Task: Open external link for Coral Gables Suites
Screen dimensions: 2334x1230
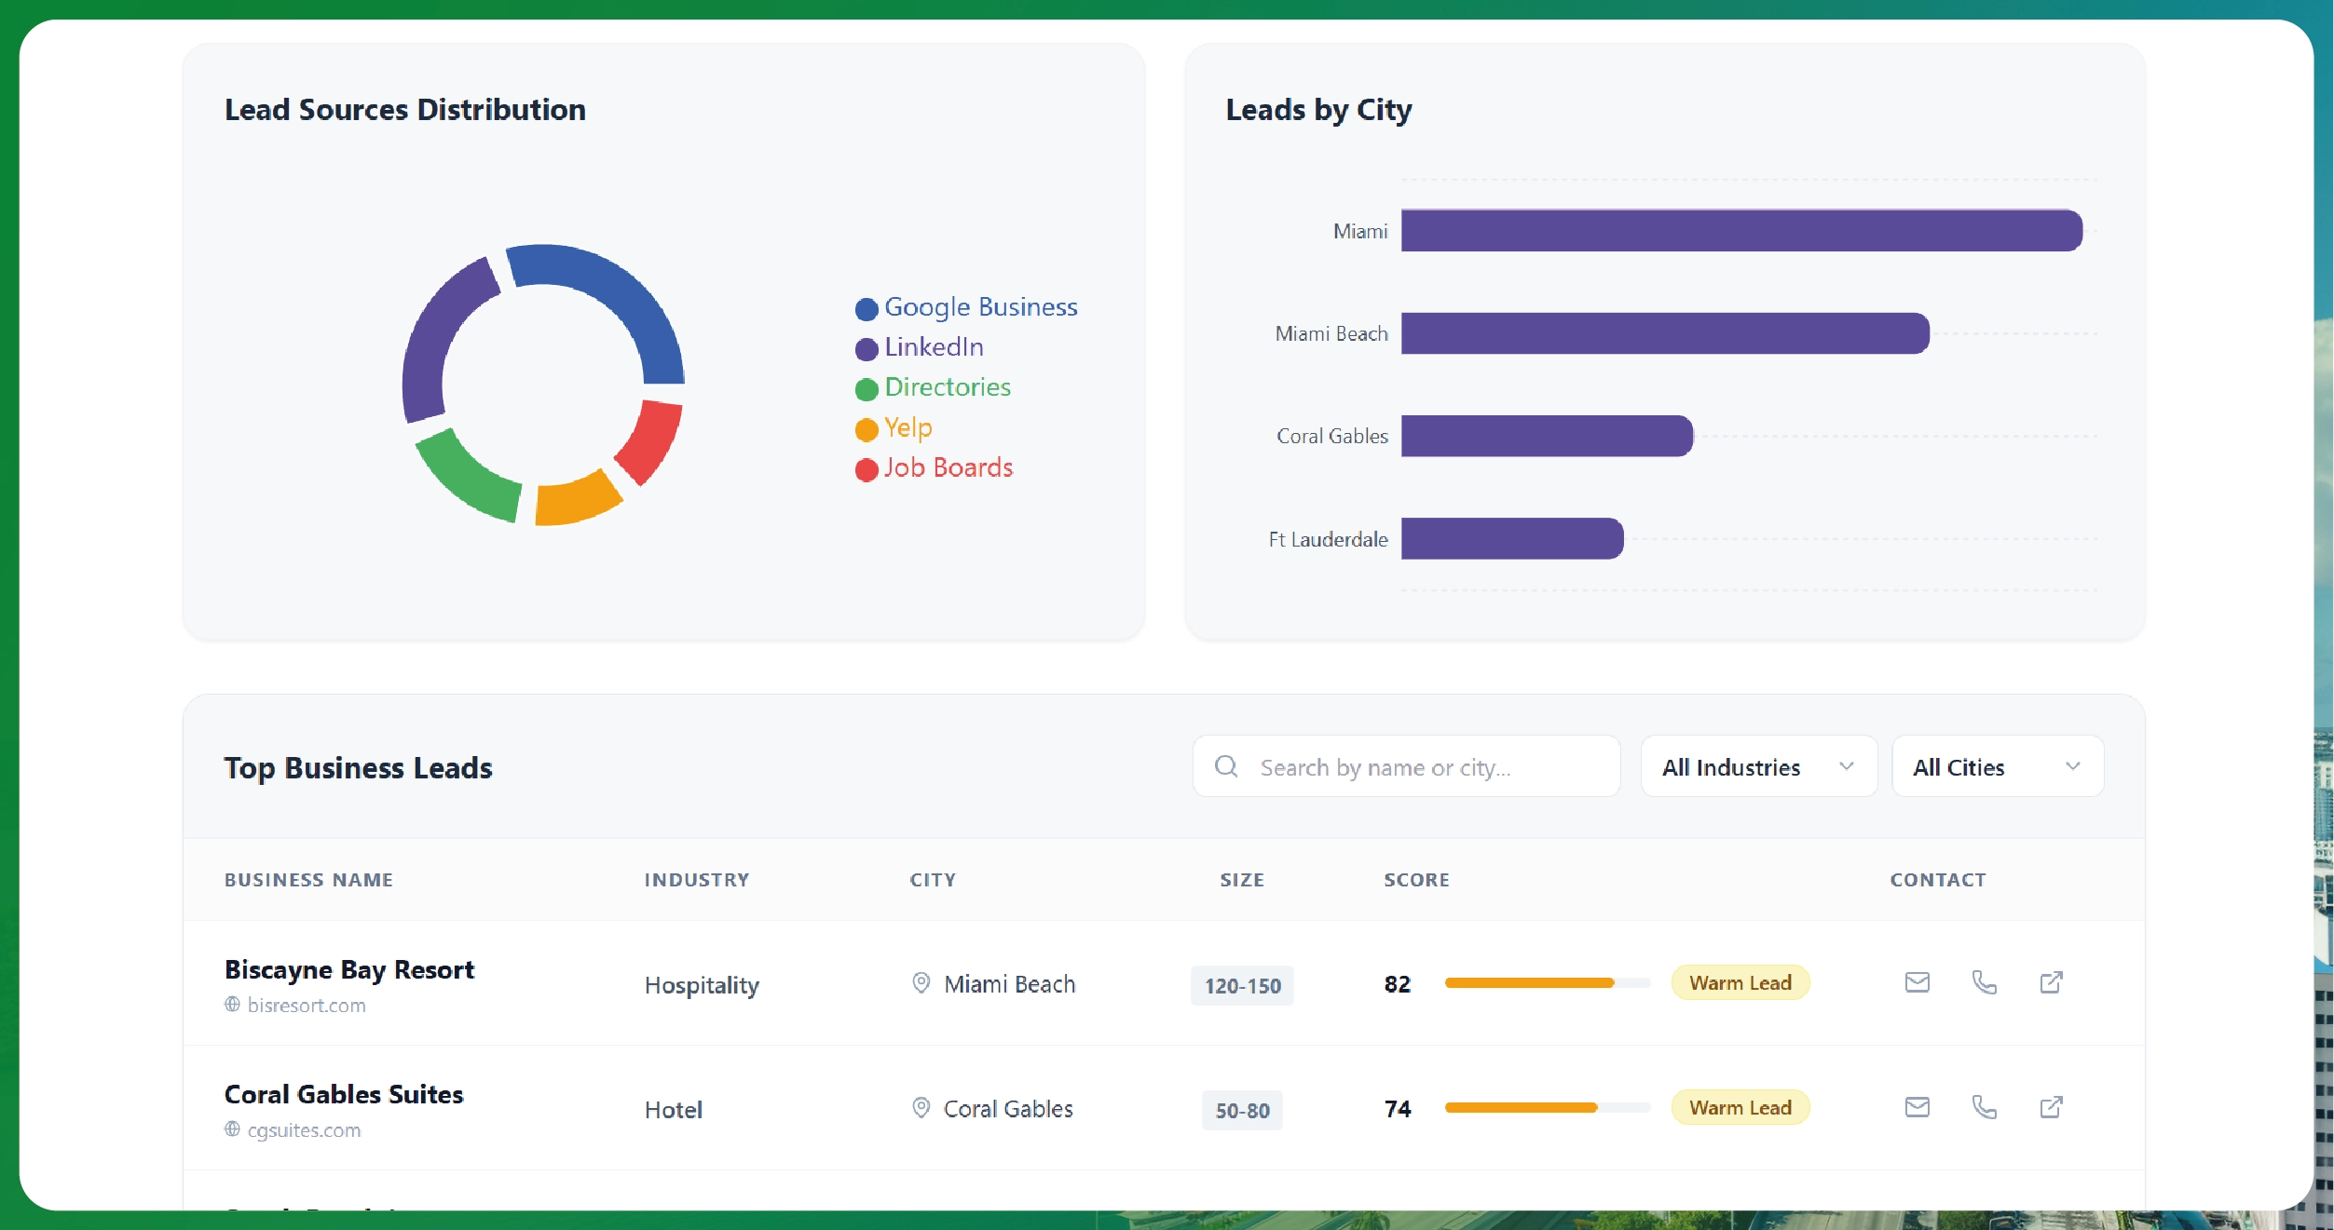Action: click(2051, 1107)
